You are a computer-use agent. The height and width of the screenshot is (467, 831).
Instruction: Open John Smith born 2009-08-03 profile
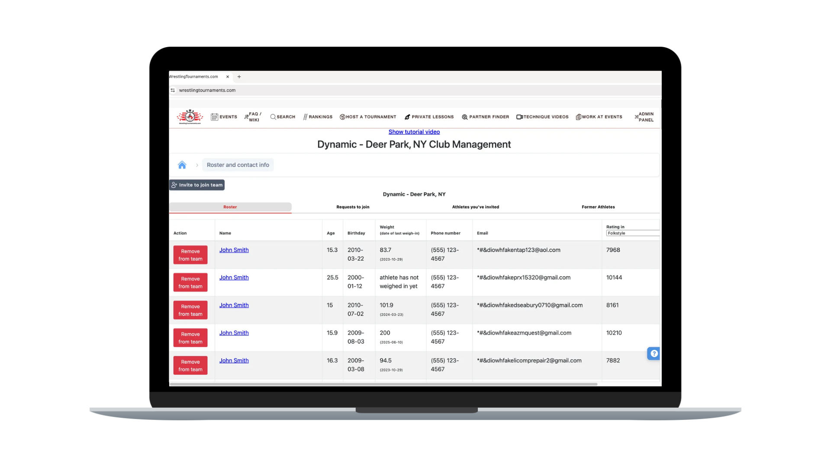(234, 333)
